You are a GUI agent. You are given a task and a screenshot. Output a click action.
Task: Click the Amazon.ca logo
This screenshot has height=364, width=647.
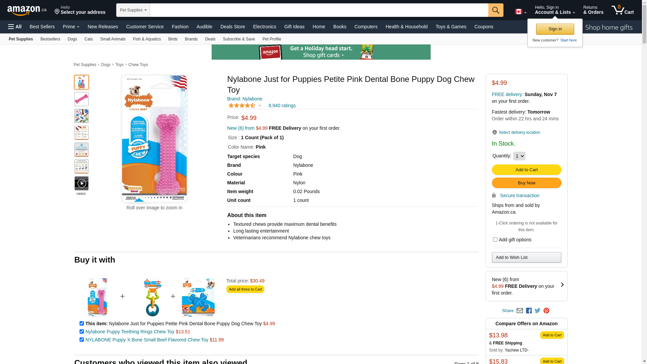pos(27,10)
